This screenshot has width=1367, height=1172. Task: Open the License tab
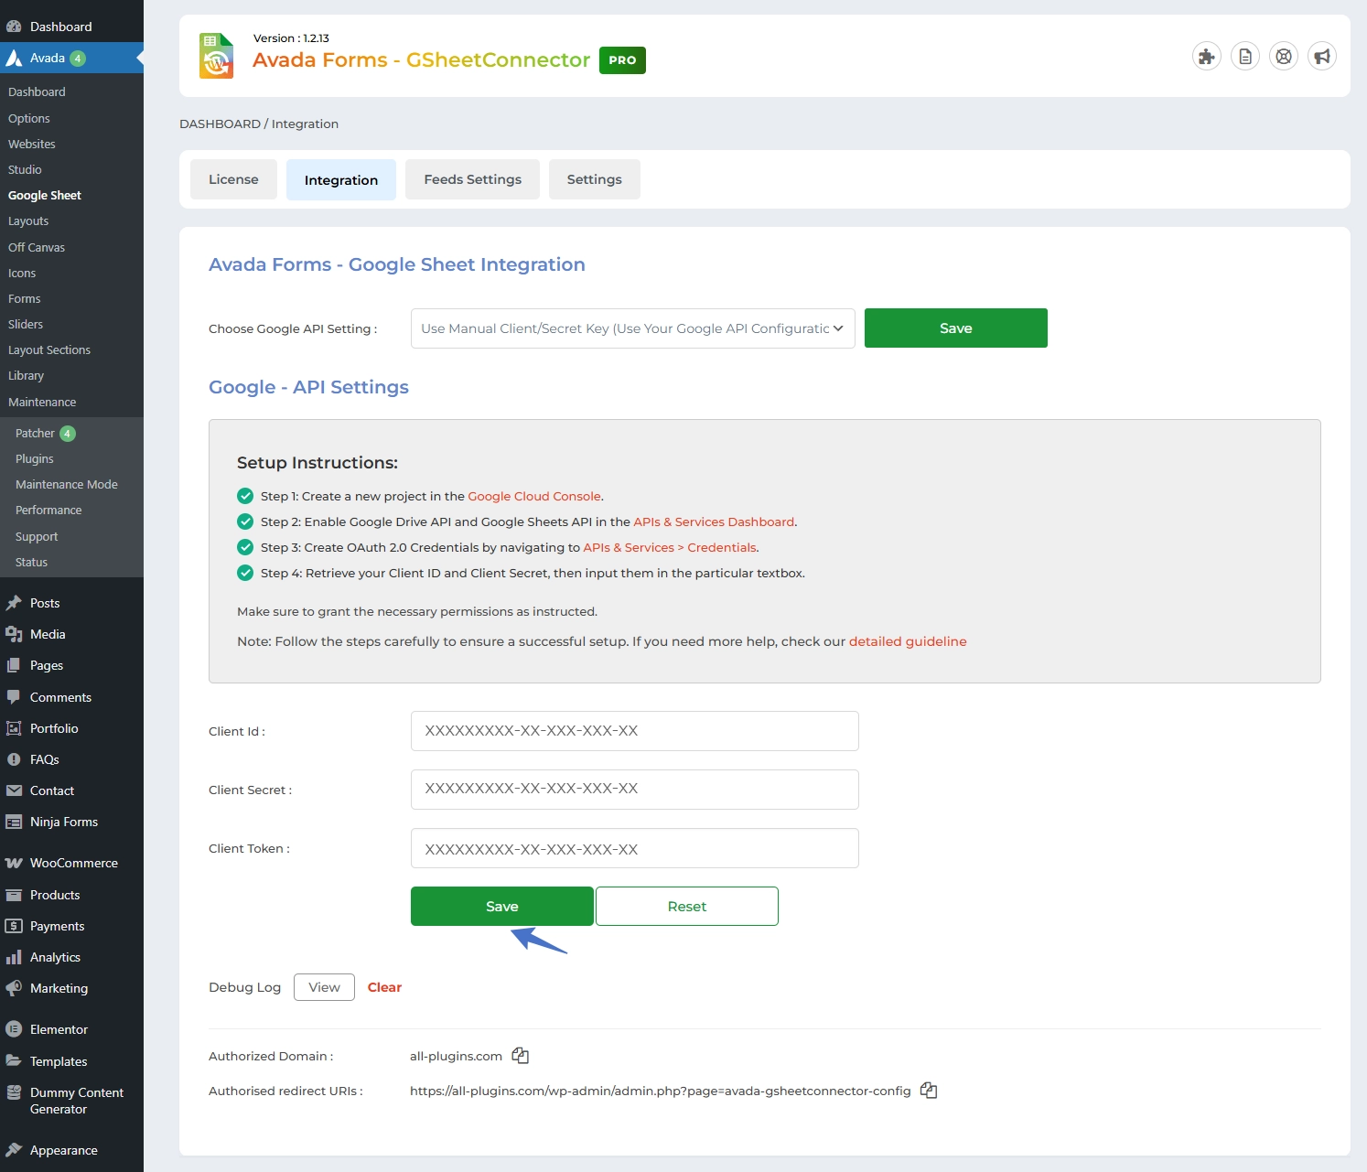click(x=233, y=179)
